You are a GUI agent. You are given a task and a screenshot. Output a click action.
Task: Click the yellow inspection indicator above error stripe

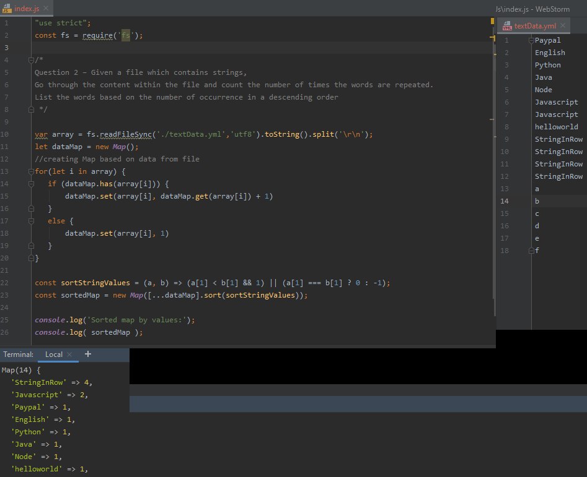tap(492, 21)
